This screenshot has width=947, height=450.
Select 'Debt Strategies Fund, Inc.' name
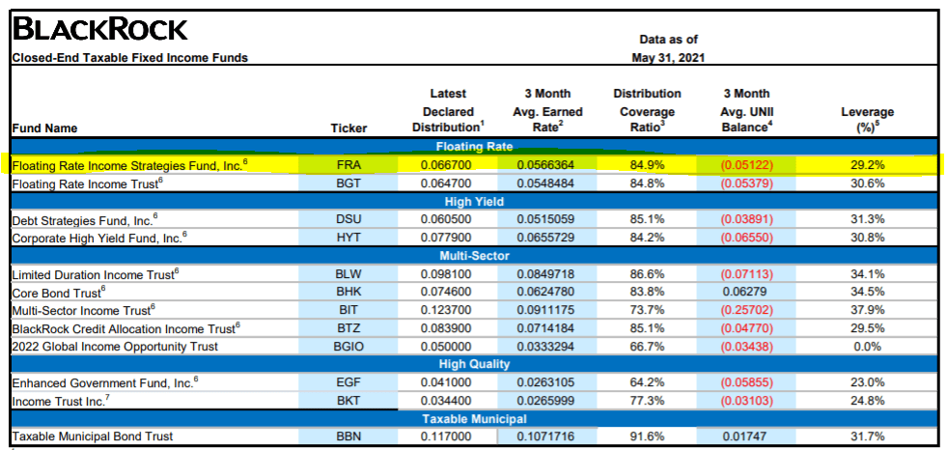coord(86,220)
